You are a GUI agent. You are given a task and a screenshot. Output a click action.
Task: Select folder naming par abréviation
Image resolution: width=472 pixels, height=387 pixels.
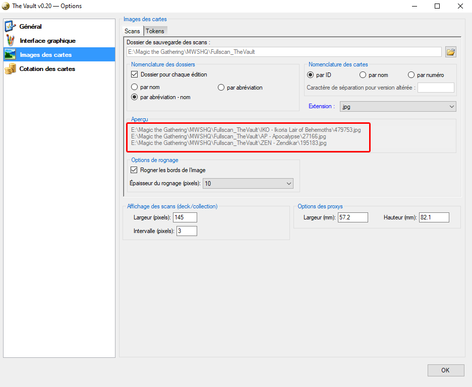click(x=221, y=88)
